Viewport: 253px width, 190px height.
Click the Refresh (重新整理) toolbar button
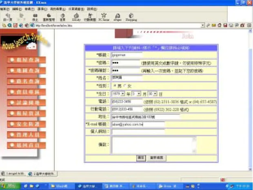49,17
